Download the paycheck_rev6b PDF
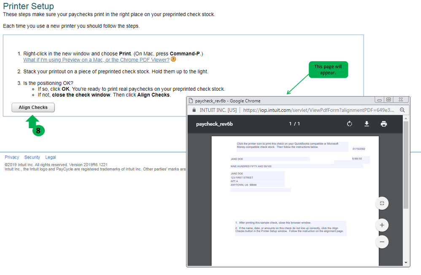Screen dimensions: 421x275 click(x=367, y=124)
